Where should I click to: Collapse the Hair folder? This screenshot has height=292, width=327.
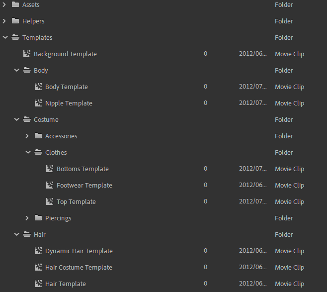[16, 234]
